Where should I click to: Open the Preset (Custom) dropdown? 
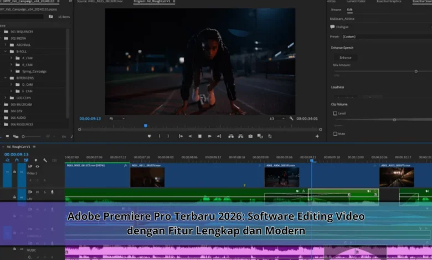pos(386,37)
